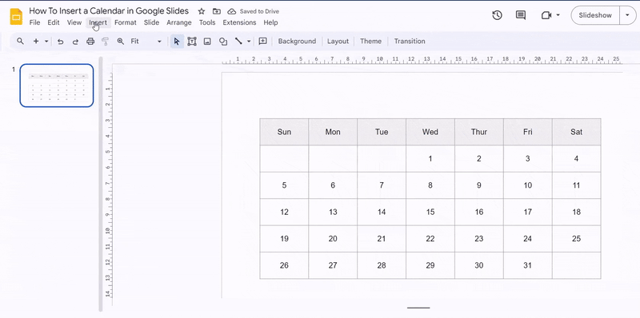
Task: Open the Slide menu
Action: coord(151,22)
